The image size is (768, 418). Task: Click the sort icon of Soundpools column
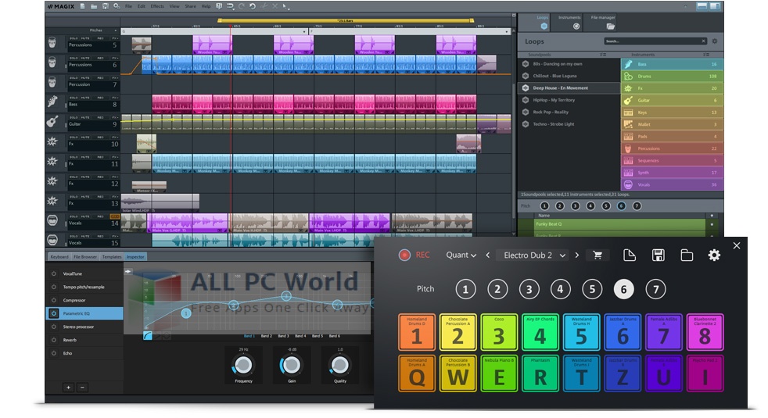[x=603, y=55]
